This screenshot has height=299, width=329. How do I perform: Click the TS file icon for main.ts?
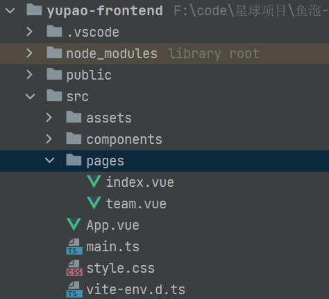click(74, 246)
